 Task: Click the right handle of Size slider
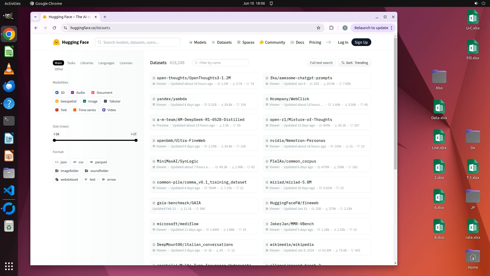pyautogui.click(x=136, y=140)
